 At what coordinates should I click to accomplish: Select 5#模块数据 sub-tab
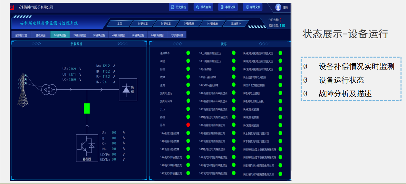pyautogui.click(x=138, y=35)
